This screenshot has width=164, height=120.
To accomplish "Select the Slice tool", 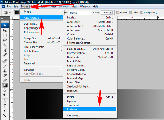I will pos(5,55).
